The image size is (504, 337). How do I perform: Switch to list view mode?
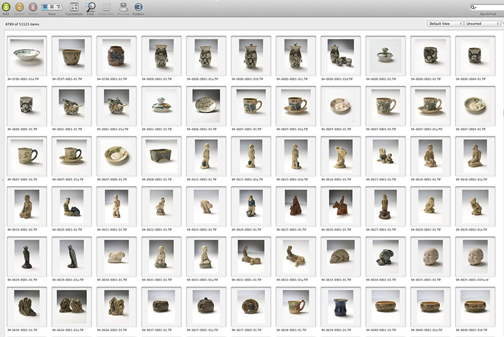52,6
